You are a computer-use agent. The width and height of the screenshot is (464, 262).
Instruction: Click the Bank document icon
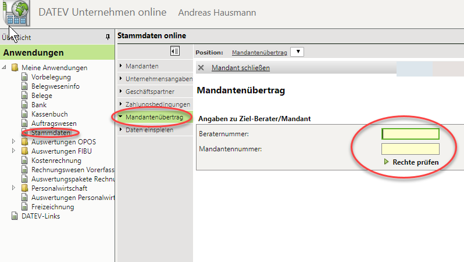[24, 105]
